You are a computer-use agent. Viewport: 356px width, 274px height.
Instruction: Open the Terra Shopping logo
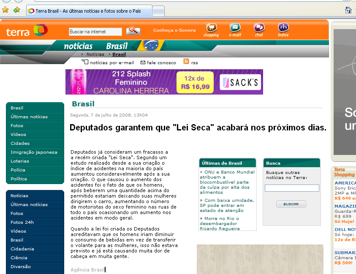pyautogui.click(x=344, y=172)
